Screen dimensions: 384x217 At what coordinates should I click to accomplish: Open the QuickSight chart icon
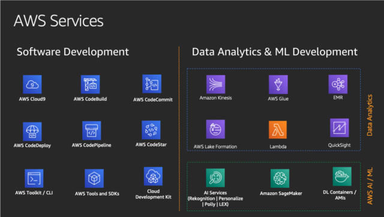(340, 128)
